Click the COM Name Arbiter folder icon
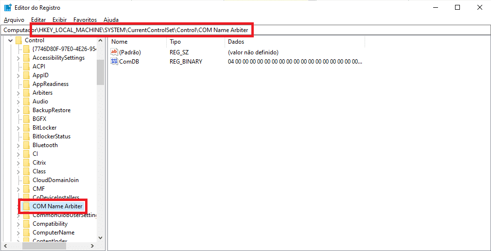Screen dimensions: 491x251 pos(26,206)
